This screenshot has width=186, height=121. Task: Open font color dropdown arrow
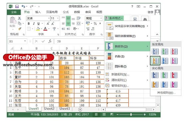[x=49, y=29]
